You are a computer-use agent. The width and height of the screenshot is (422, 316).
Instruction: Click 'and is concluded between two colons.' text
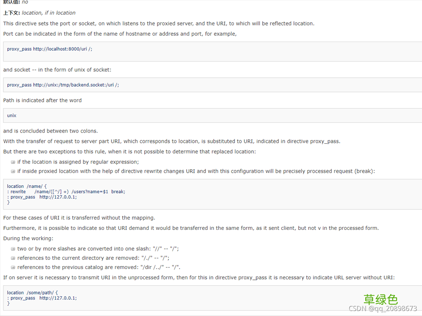[50, 131]
